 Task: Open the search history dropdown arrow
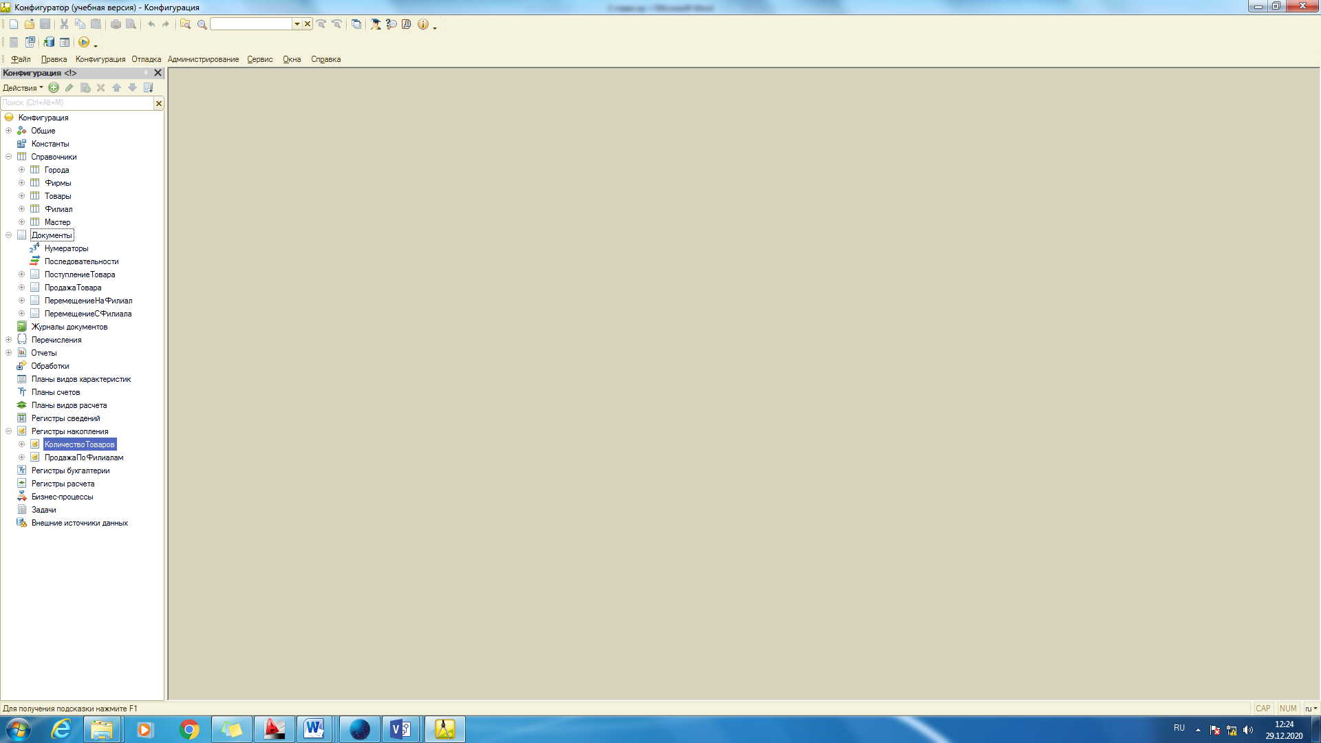pyautogui.click(x=297, y=24)
